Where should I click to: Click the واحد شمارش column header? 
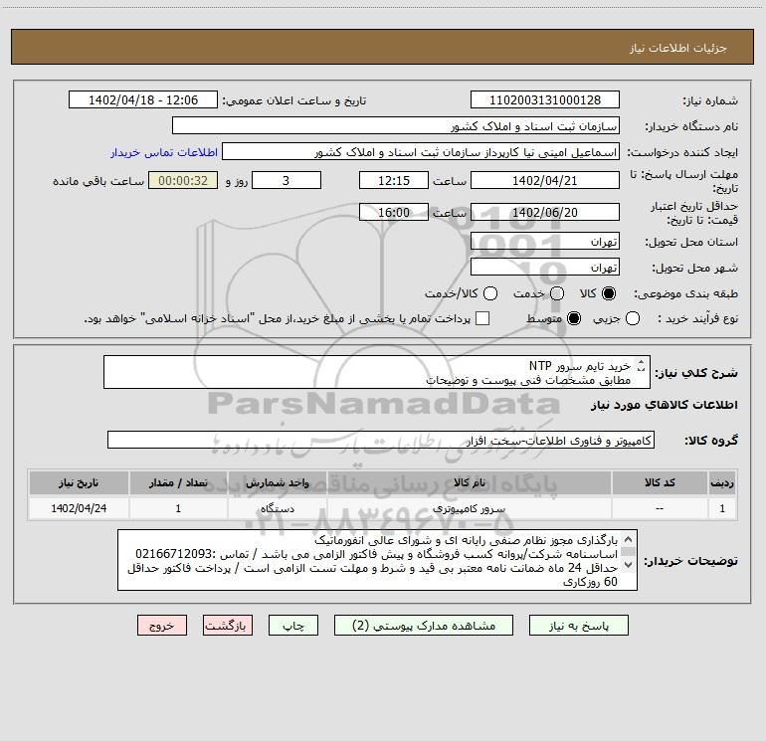pyautogui.click(x=277, y=482)
